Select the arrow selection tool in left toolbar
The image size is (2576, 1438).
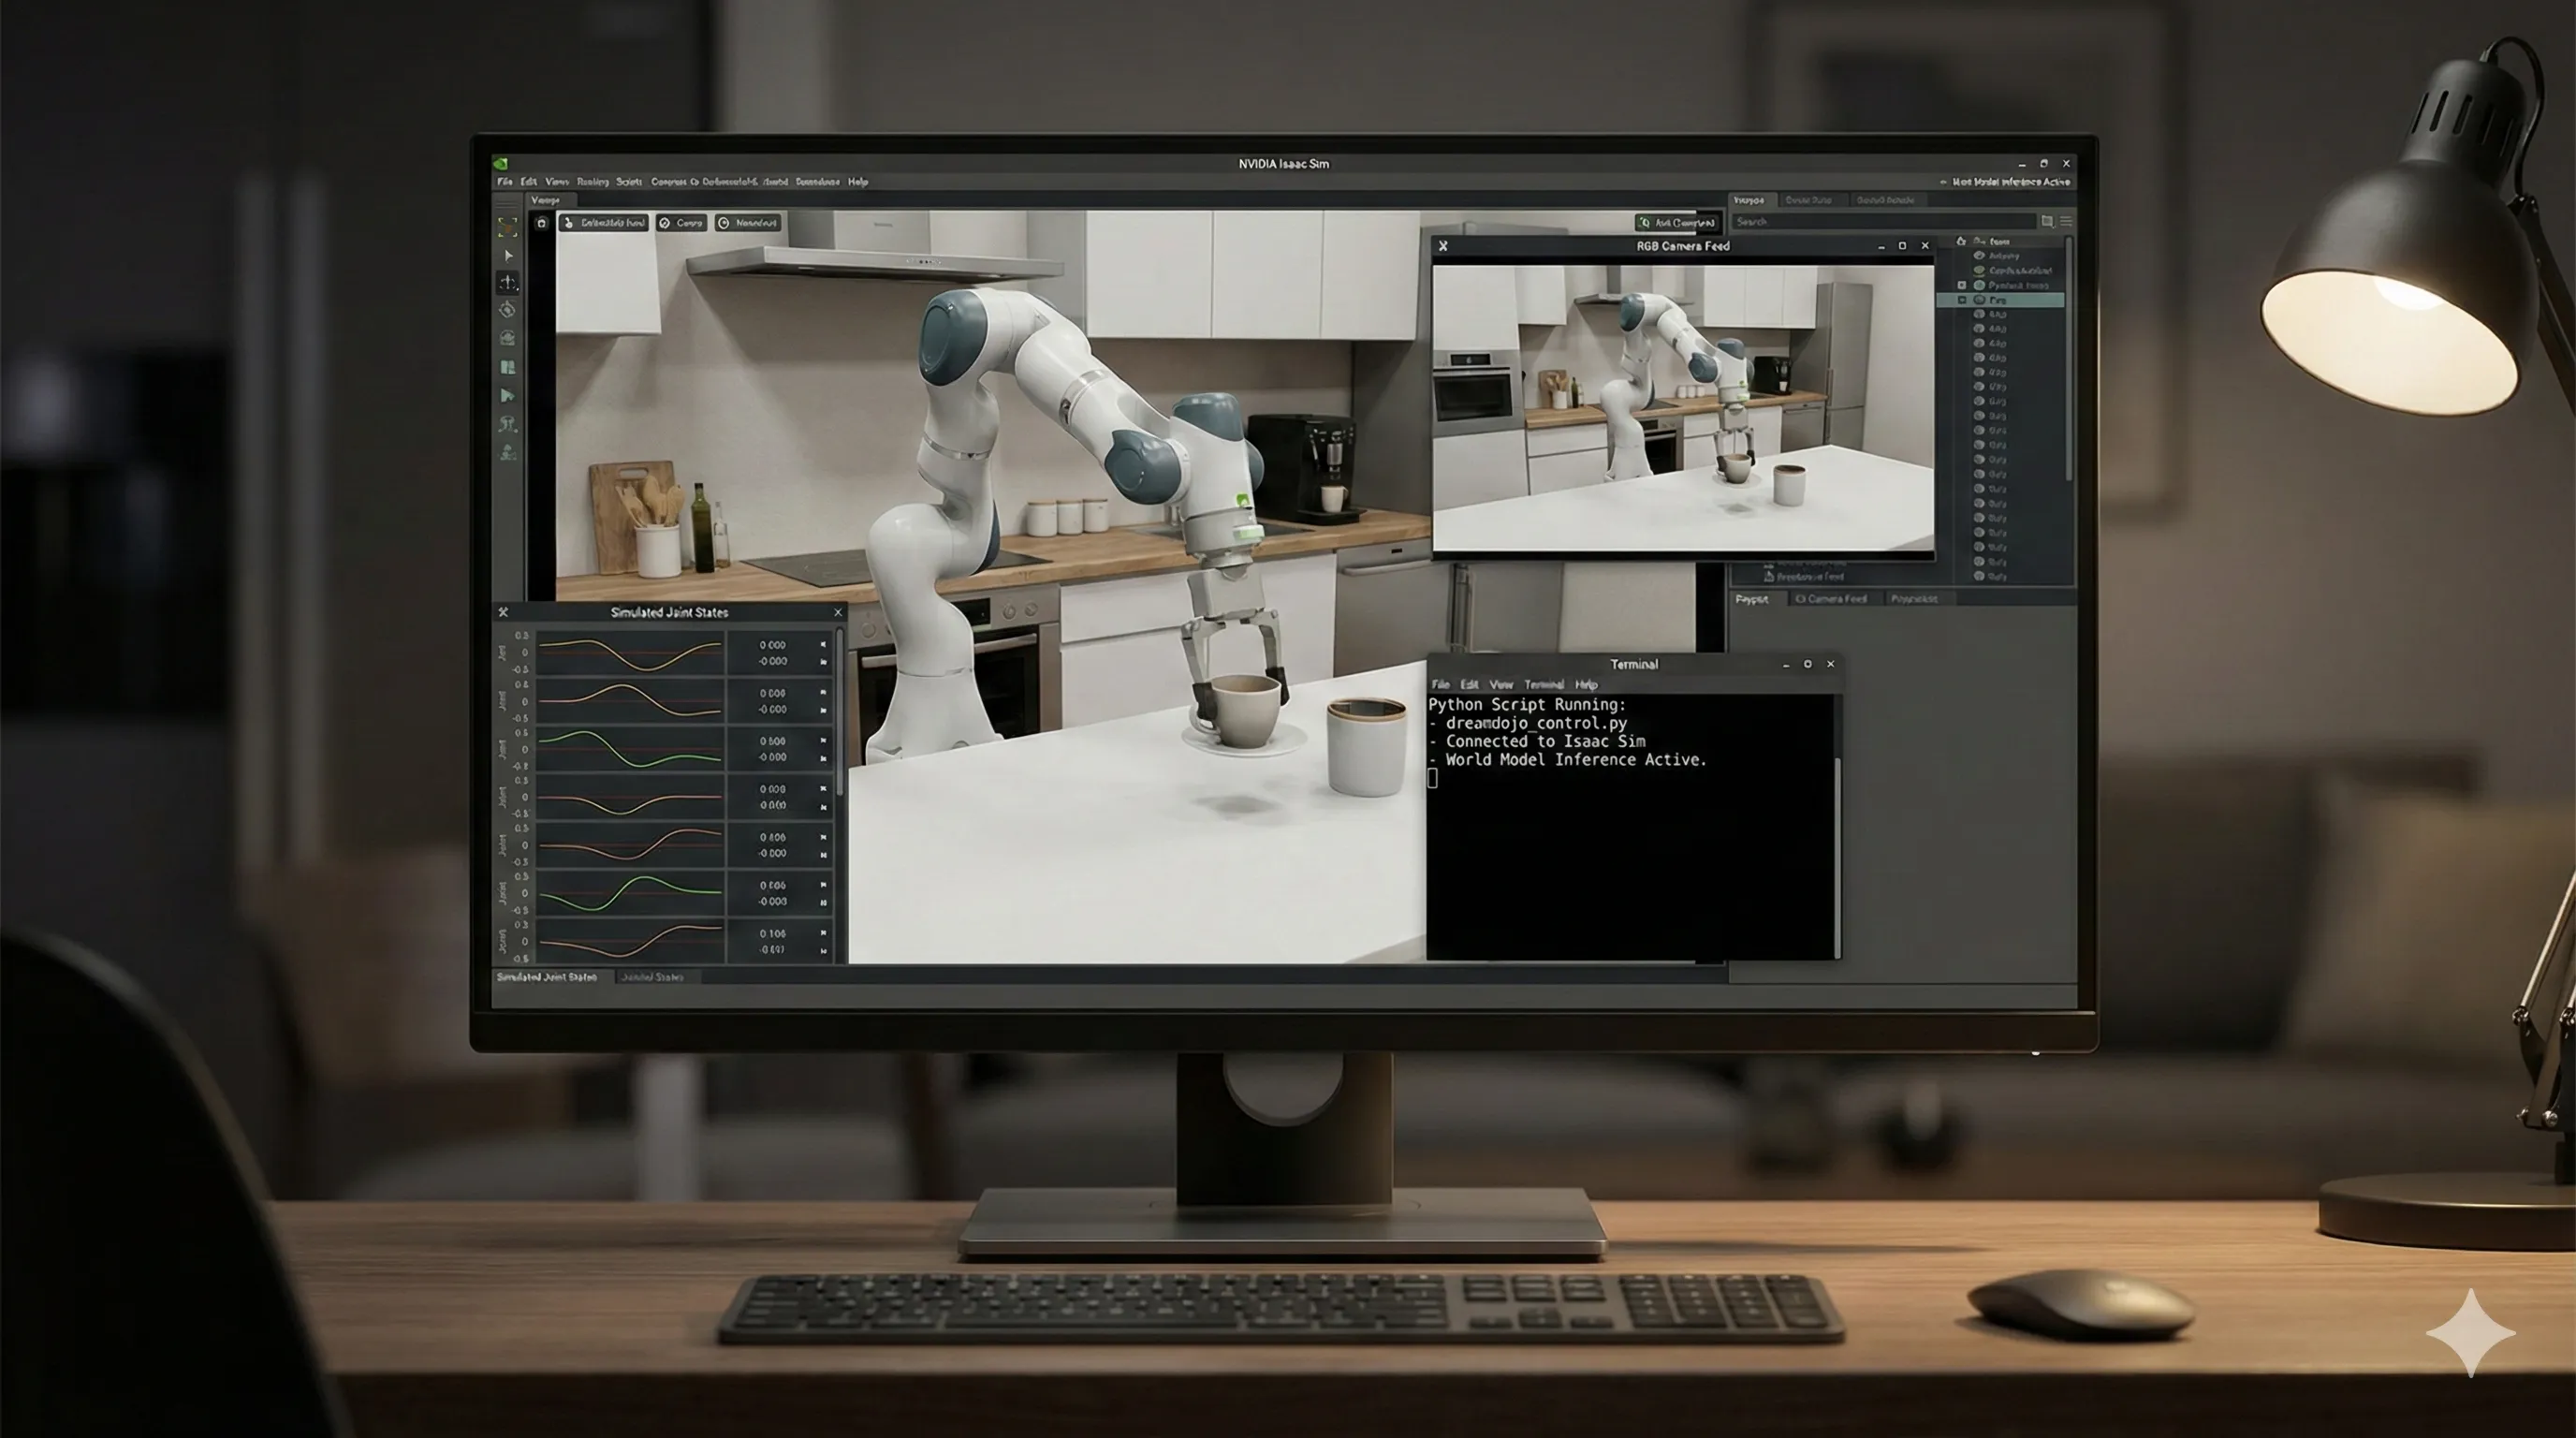[x=508, y=256]
